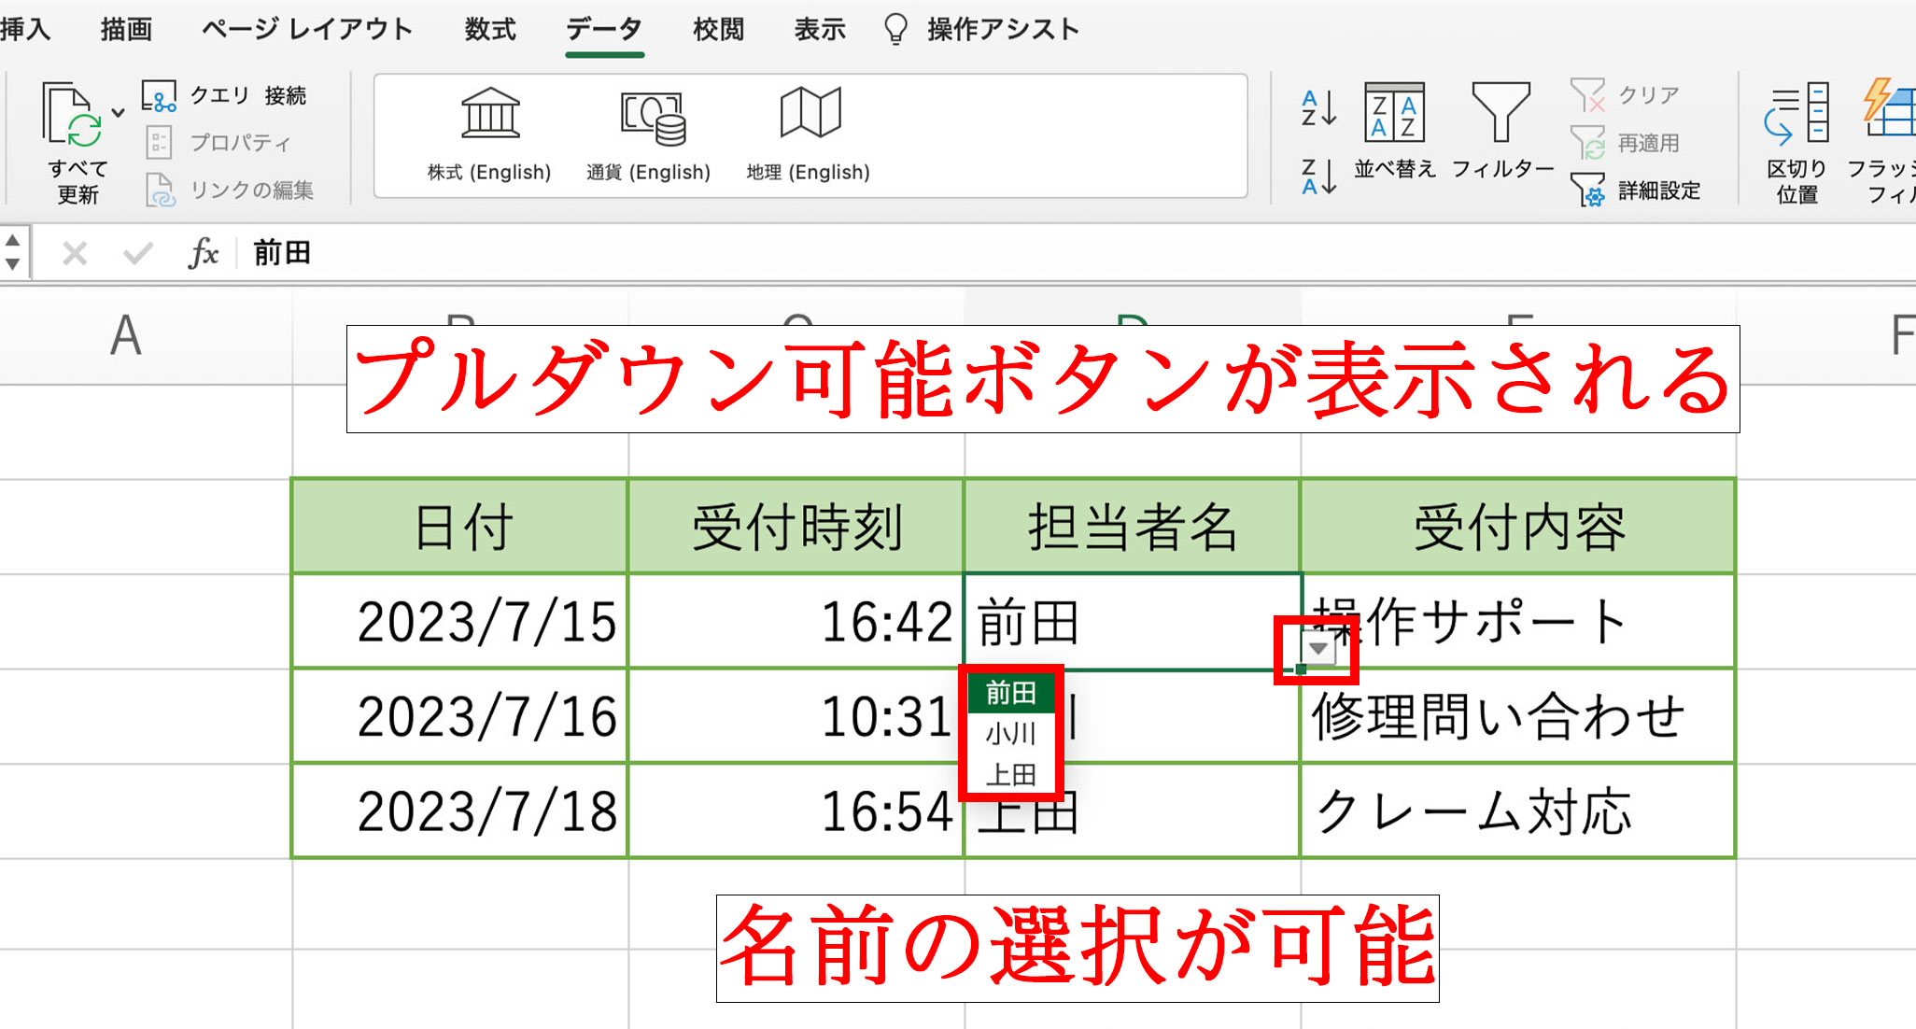The width and height of the screenshot is (1916, 1029).
Task: Select 小川 from the dropdown list
Action: click(x=1010, y=734)
